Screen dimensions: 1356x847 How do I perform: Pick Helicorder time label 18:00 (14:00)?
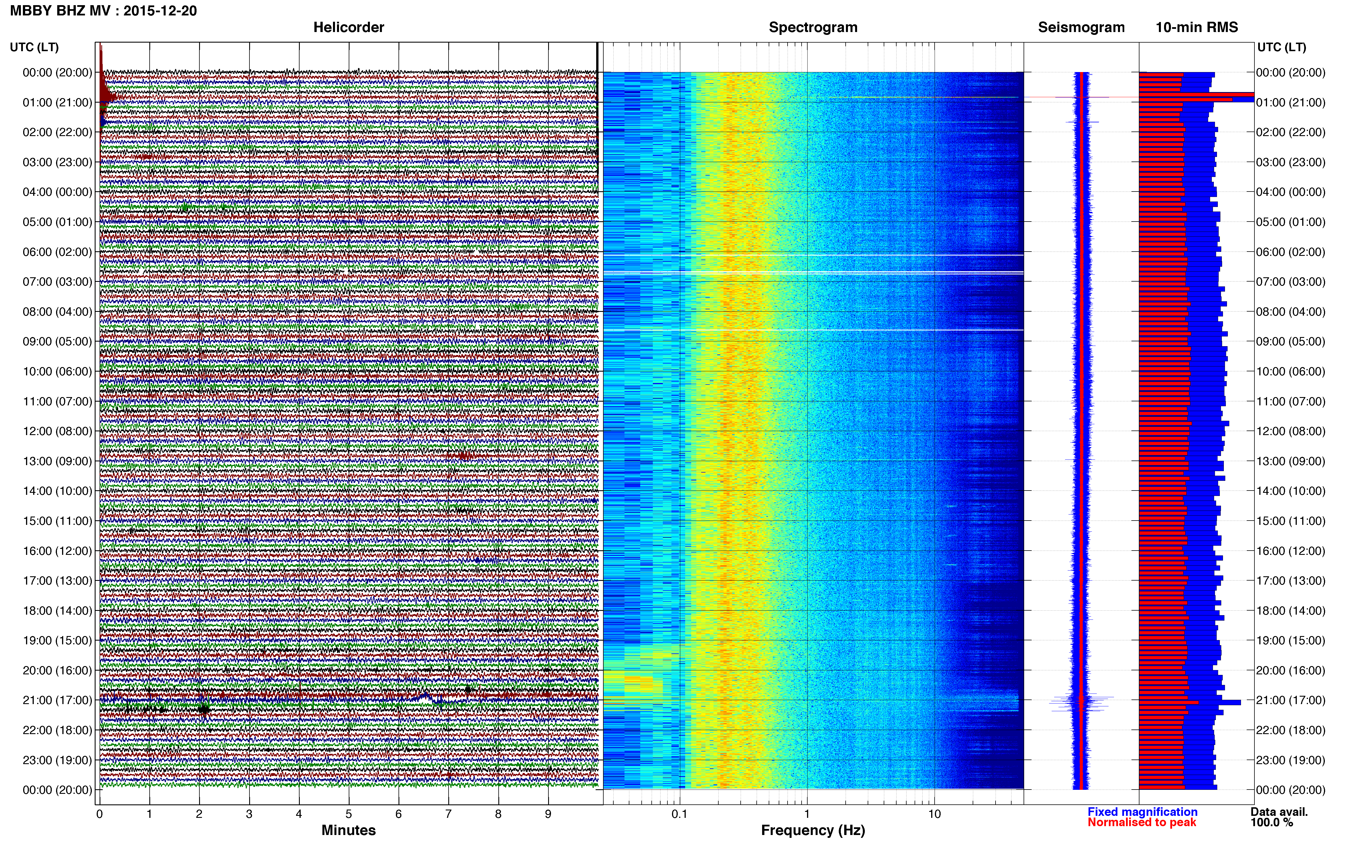tap(57, 611)
